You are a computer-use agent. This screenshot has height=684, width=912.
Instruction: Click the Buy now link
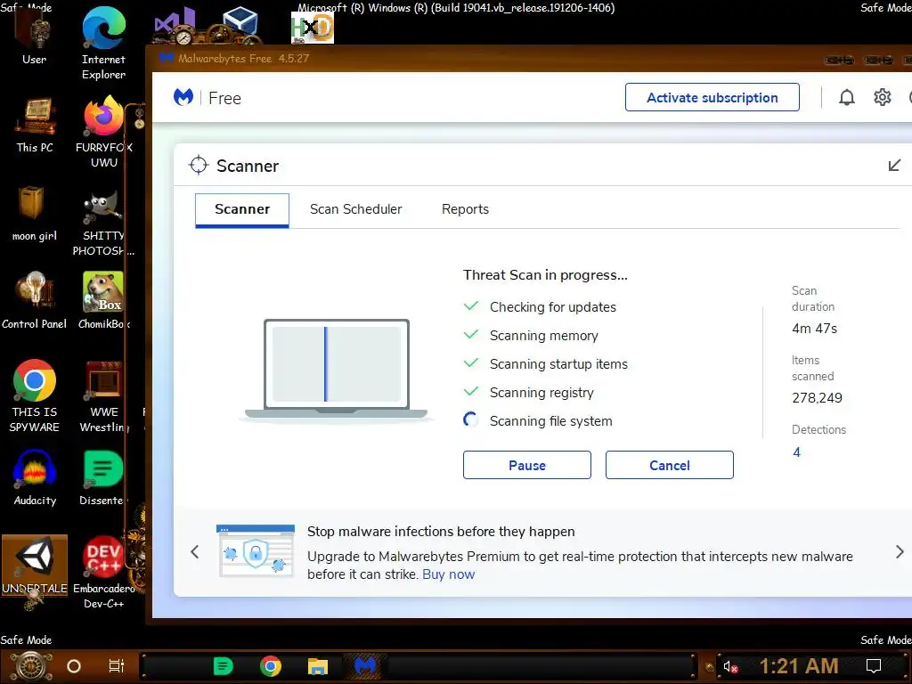[449, 574]
